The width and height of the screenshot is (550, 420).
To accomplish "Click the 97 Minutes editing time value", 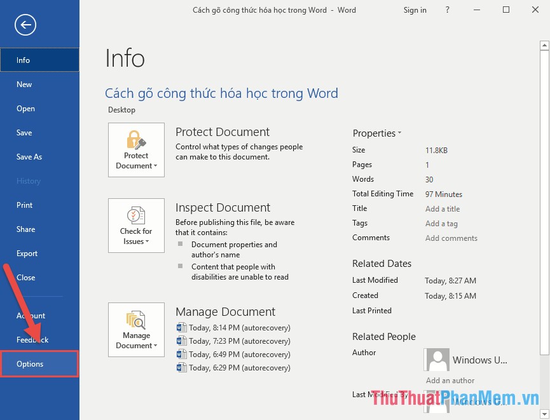I will point(444,194).
